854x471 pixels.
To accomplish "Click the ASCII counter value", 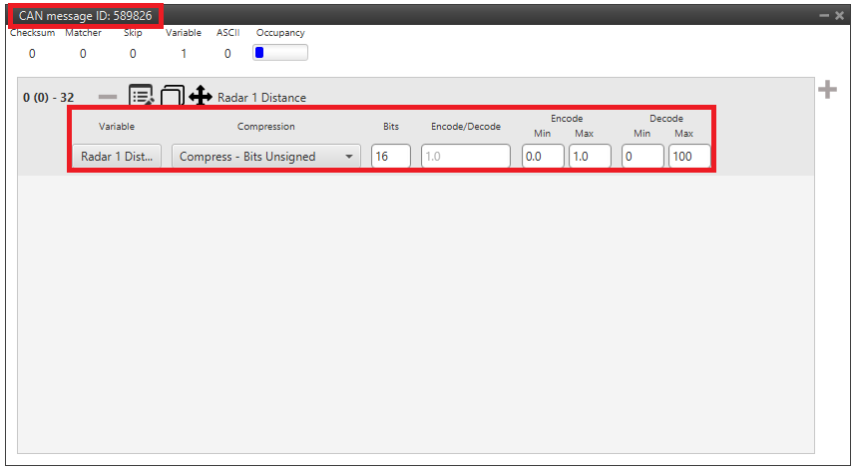I will [x=227, y=54].
